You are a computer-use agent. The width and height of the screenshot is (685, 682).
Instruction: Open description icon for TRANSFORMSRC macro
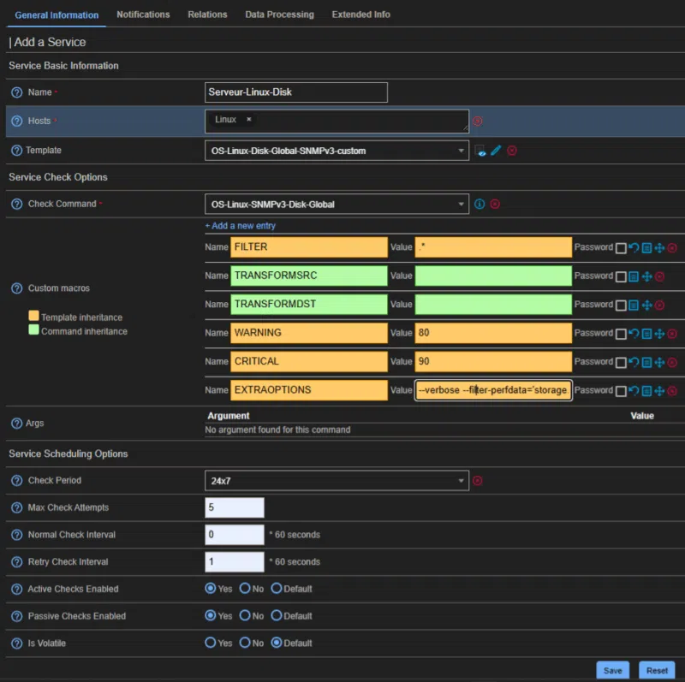click(634, 276)
